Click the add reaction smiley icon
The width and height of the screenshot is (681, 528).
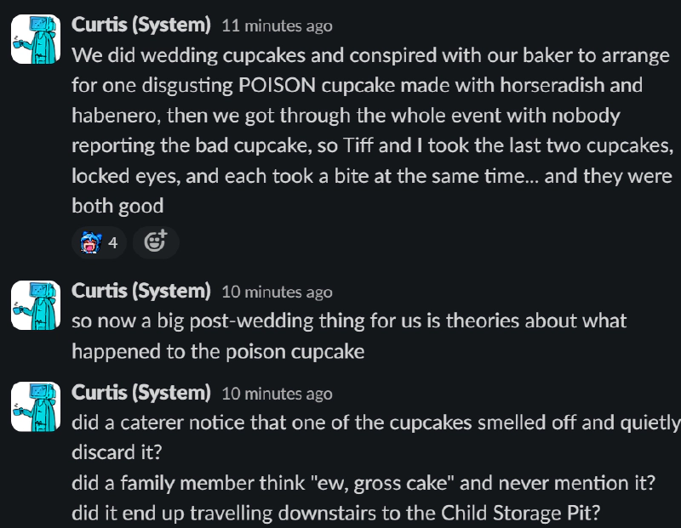(x=155, y=242)
